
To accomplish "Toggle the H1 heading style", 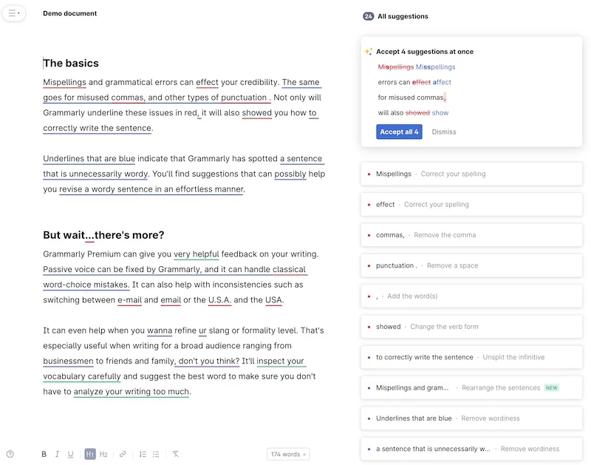I will coord(89,454).
